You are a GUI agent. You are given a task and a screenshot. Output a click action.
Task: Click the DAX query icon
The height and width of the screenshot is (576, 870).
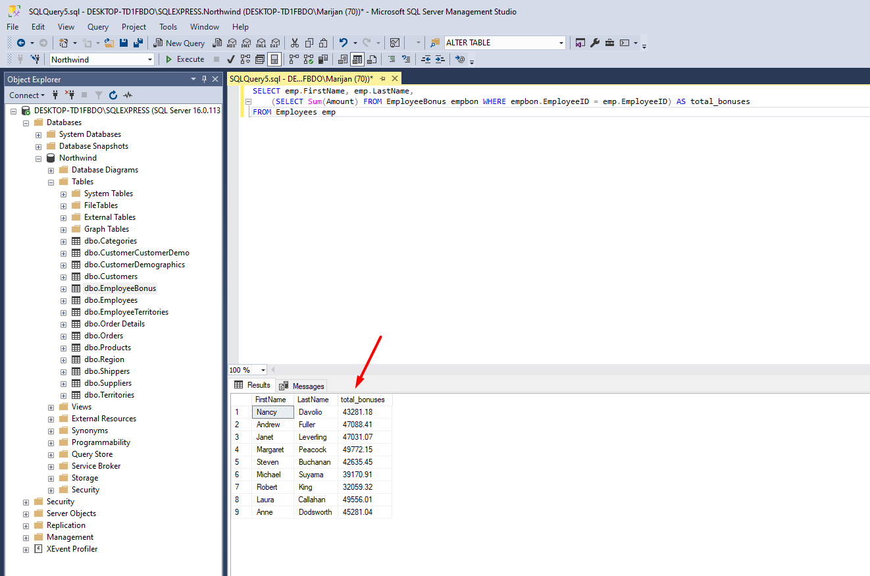275,43
